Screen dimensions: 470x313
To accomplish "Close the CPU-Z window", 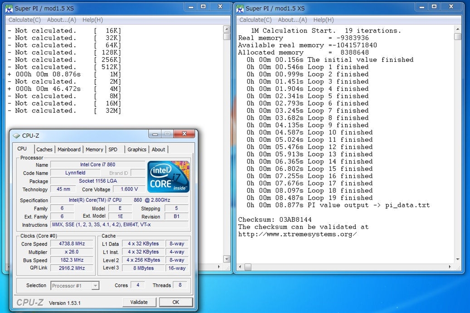I will pos(185,134).
